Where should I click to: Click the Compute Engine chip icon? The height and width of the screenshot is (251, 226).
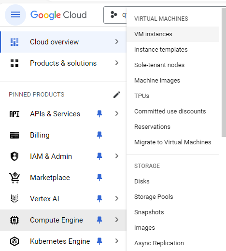pyautogui.click(x=14, y=220)
